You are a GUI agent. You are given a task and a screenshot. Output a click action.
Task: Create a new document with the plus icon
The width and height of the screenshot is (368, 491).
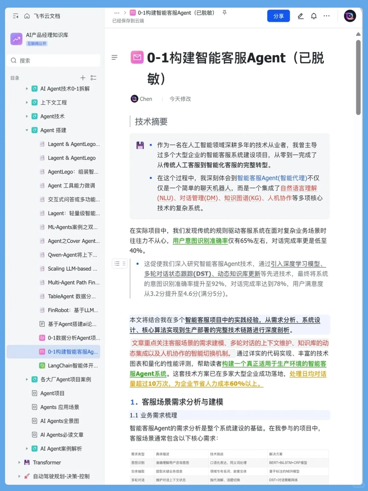click(82, 78)
